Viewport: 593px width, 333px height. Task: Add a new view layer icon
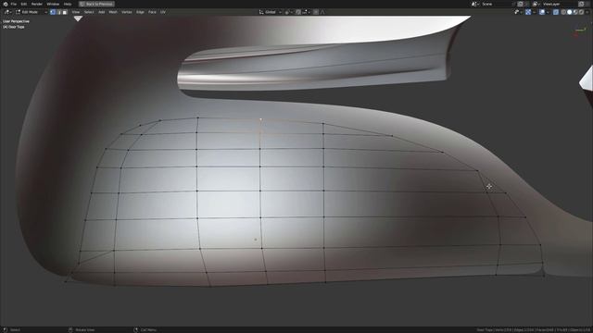[x=581, y=4]
